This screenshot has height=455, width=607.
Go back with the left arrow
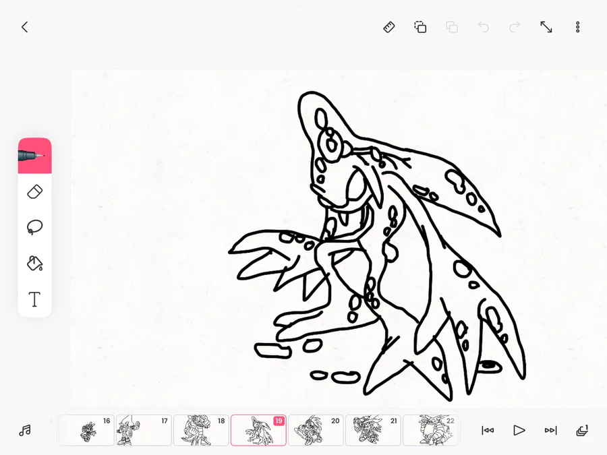[25, 27]
